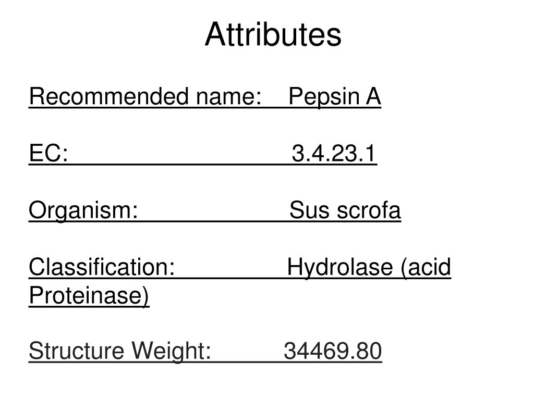
Task: Select the 34469.80 weight value
Action: [333, 352]
